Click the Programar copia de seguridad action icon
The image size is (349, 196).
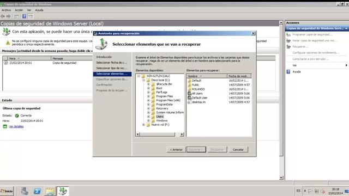[288, 34]
